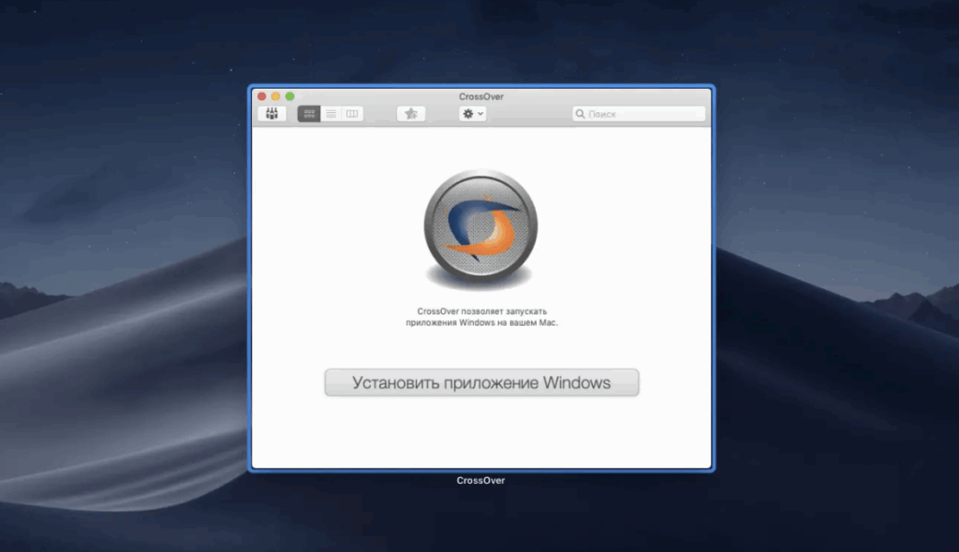Screen dimensions: 959x552
Task: Click the CrossOver window title bar text
Action: coord(481,96)
